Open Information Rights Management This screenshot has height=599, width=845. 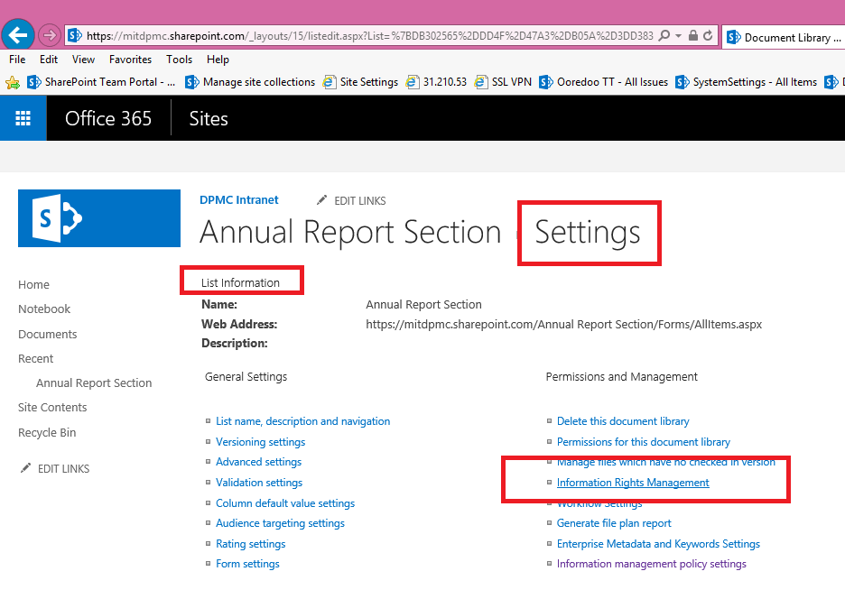632,482
